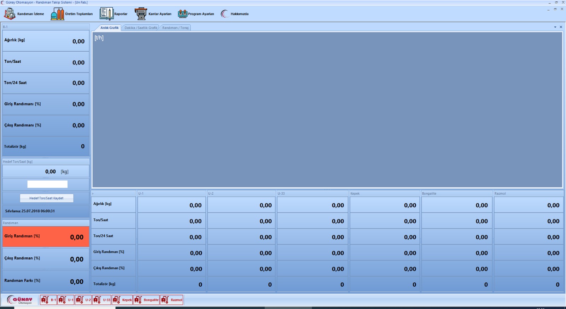Select the U-1 scale in the bottom bar
566x309 pixels.
66,300
